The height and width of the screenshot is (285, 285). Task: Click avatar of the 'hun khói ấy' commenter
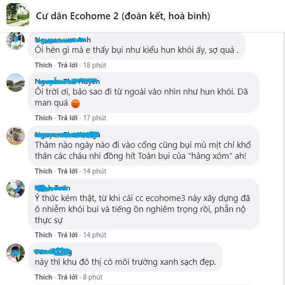click(x=16, y=40)
